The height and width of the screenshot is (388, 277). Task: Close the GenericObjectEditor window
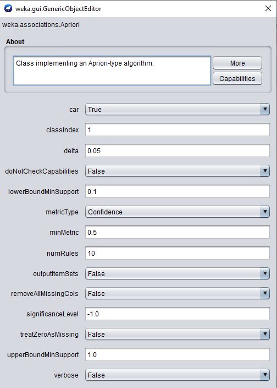coord(268,8)
